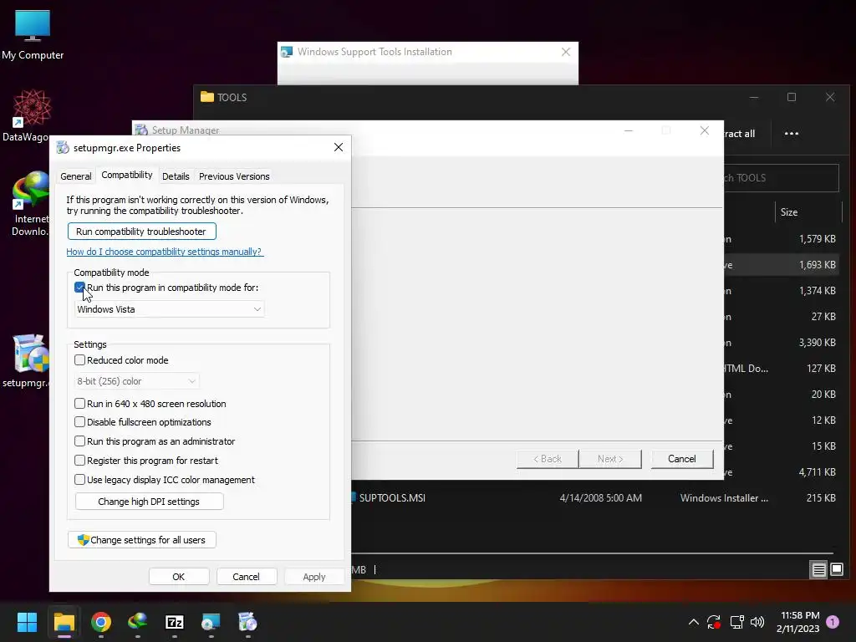The width and height of the screenshot is (856, 642).
Task: Check Run this program as an administrator
Action: (x=79, y=441)
